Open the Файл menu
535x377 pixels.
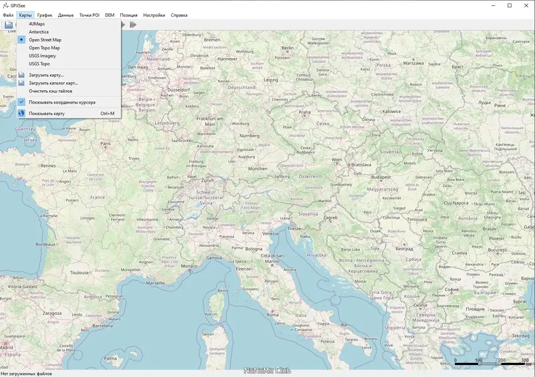coord(8,15)
